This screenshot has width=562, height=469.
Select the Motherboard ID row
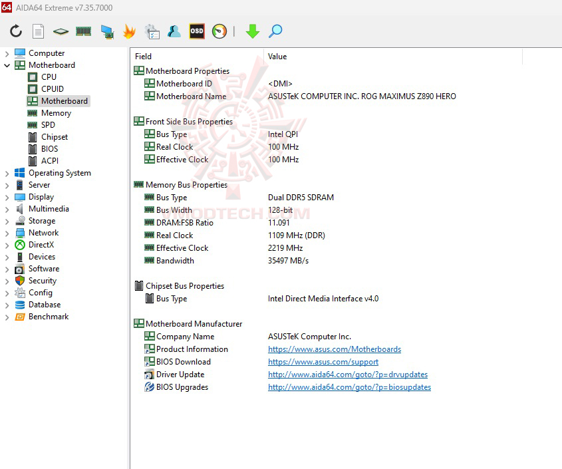click(x=218, y=84)
